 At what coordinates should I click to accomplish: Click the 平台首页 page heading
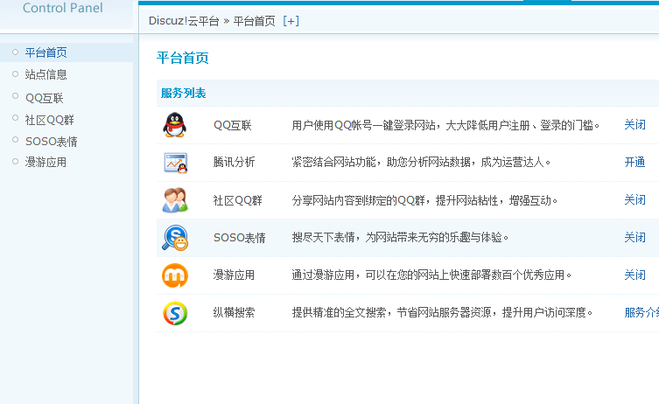point(183,58)
